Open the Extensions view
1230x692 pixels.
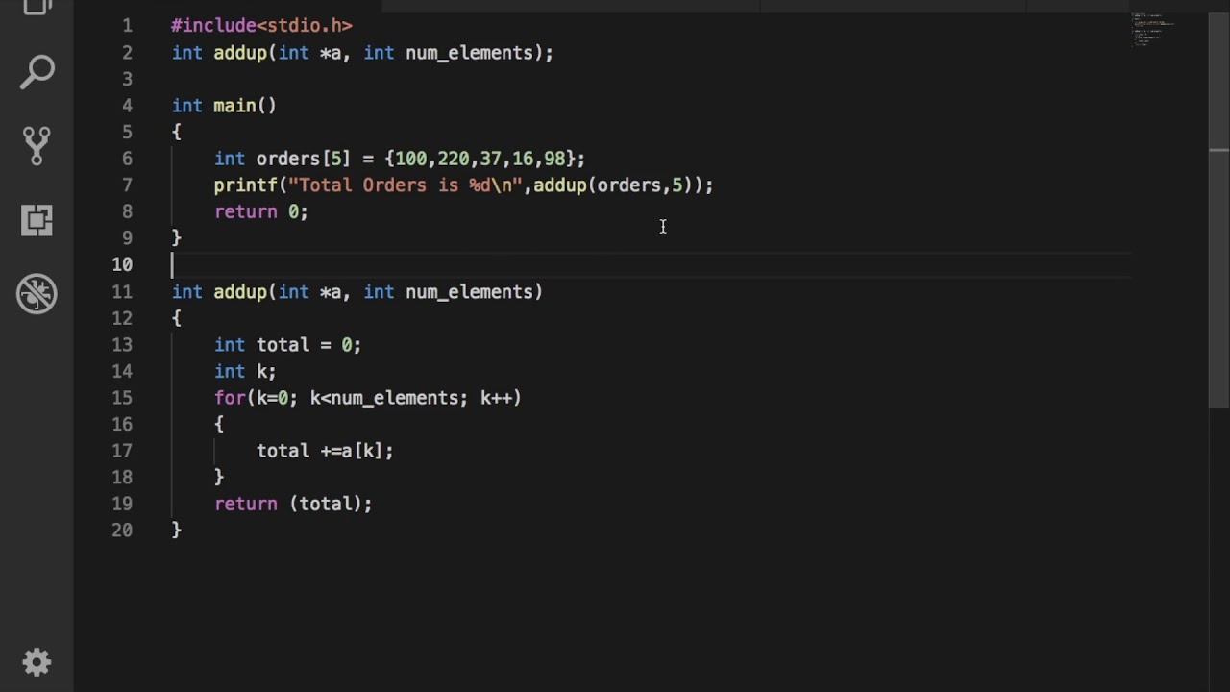[x=37, y=220]
